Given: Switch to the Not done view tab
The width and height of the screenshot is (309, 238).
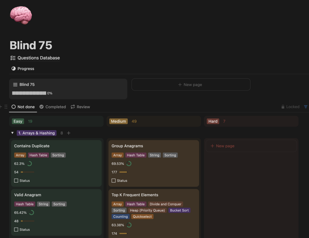Looking at the screenshot, I should click(x=23, y=107).
